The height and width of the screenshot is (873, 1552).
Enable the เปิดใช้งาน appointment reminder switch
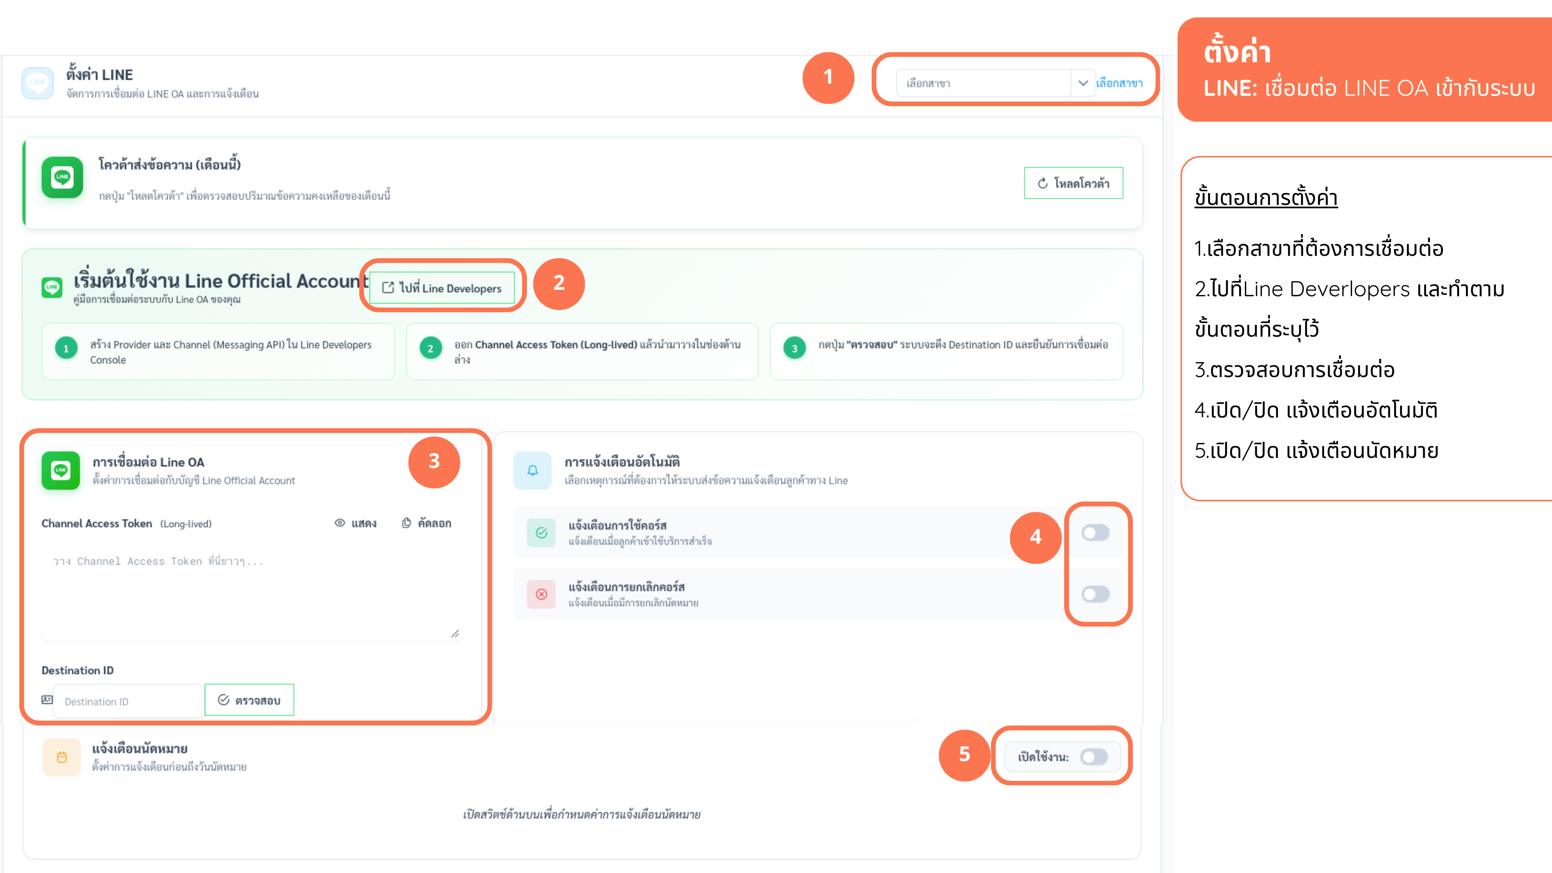point(1094,757)
